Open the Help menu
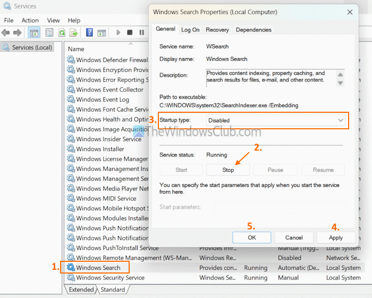Screen dimensions: 372x298 pos(74,20)
